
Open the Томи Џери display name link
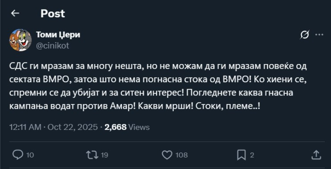[58, 35]
